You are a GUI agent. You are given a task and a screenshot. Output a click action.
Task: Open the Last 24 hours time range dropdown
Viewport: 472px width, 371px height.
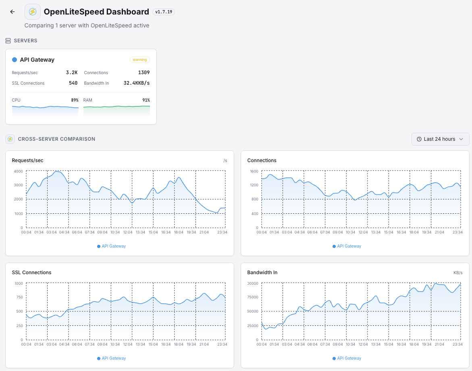click(x=440, y=139)
